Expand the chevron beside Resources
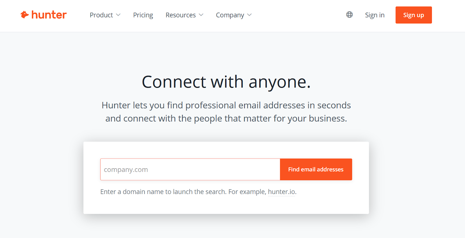The height and width of the screenshot is (238, 465). click(201, 15)
